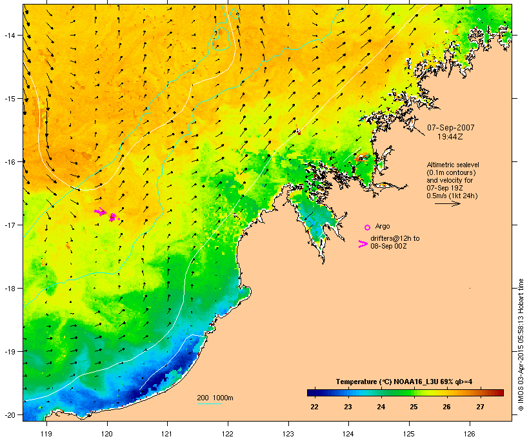The image size is (529, 439).
Task: Click the -14 latitude axis label
Action: (9, 35)
